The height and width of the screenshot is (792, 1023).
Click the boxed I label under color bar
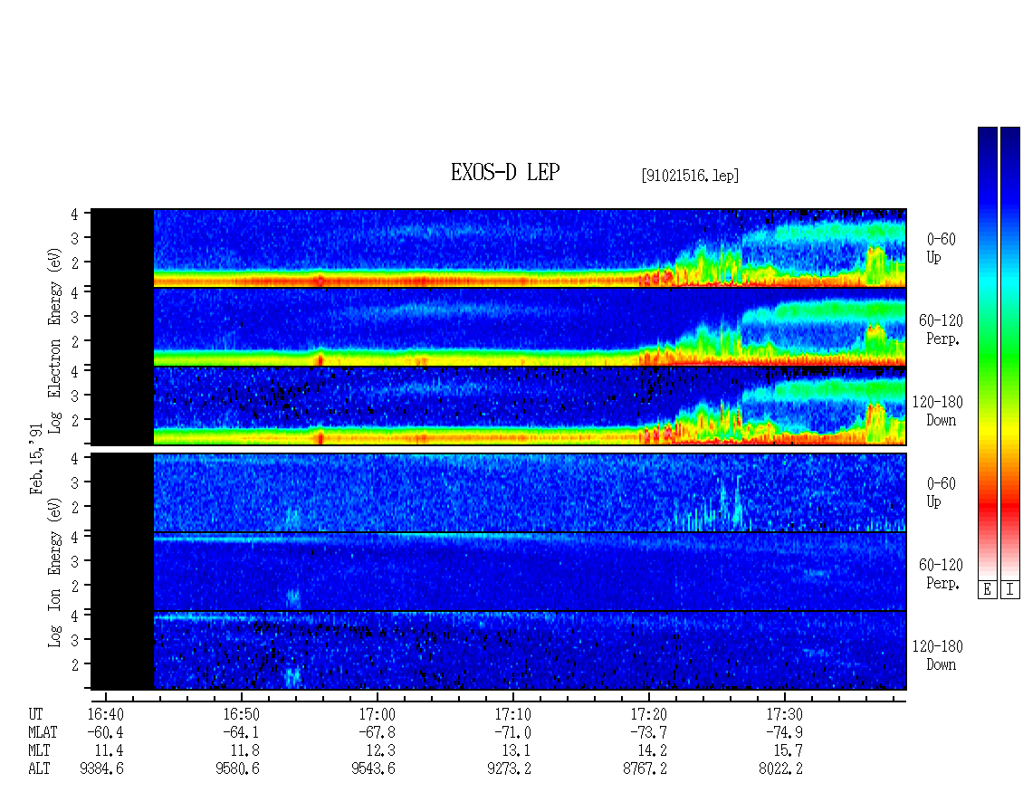coord(1010,590)
